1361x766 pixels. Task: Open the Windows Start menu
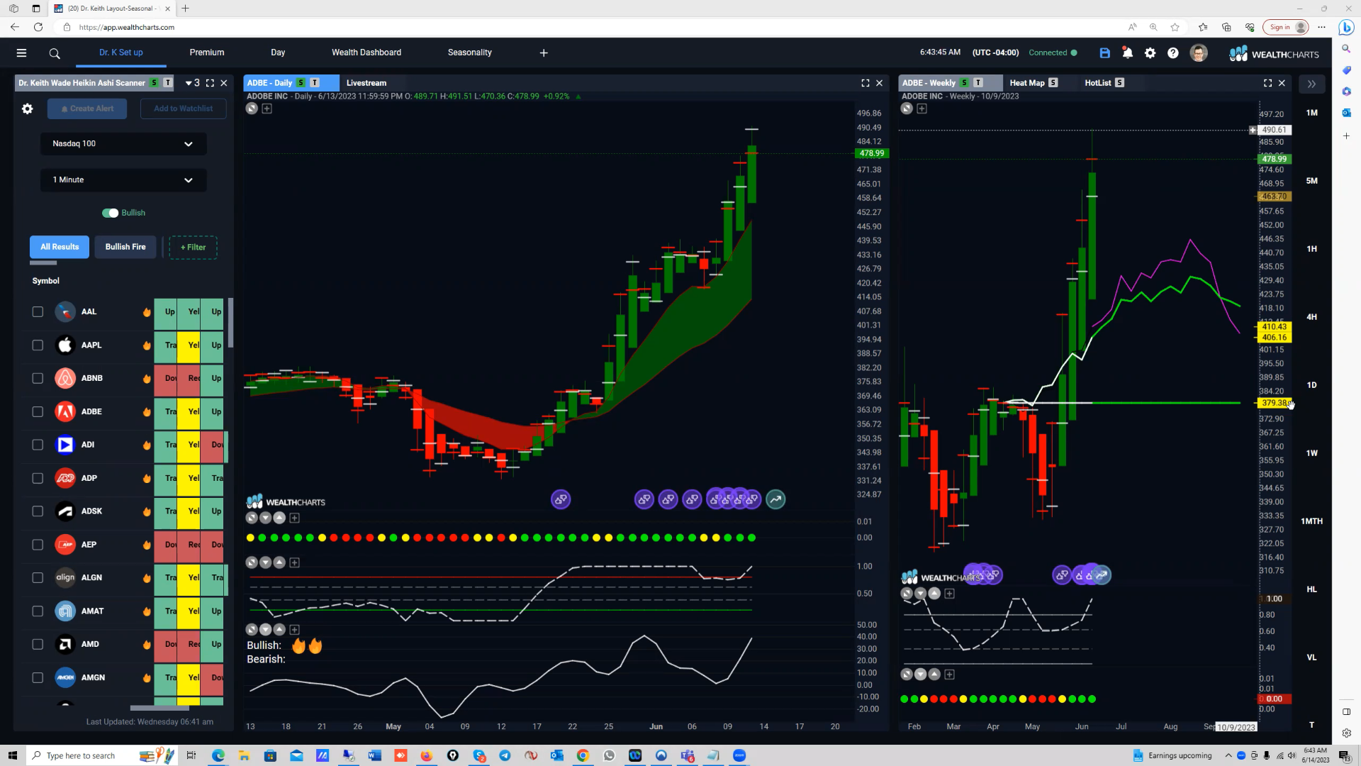tap(12, 755)
